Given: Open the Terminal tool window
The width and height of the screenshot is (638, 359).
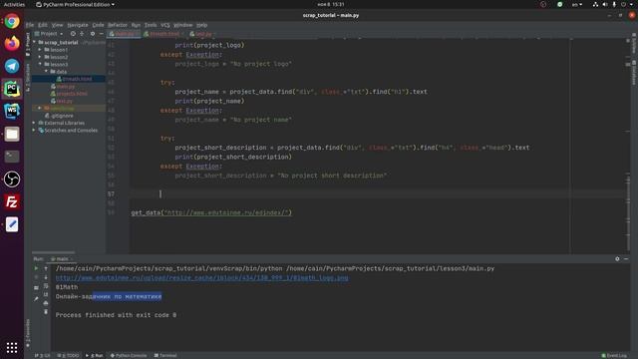Looking at the screenshot, I should click(x=165, y=355).
